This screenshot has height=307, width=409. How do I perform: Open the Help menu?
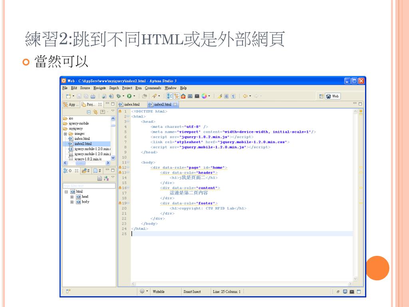tap(183, 88)
